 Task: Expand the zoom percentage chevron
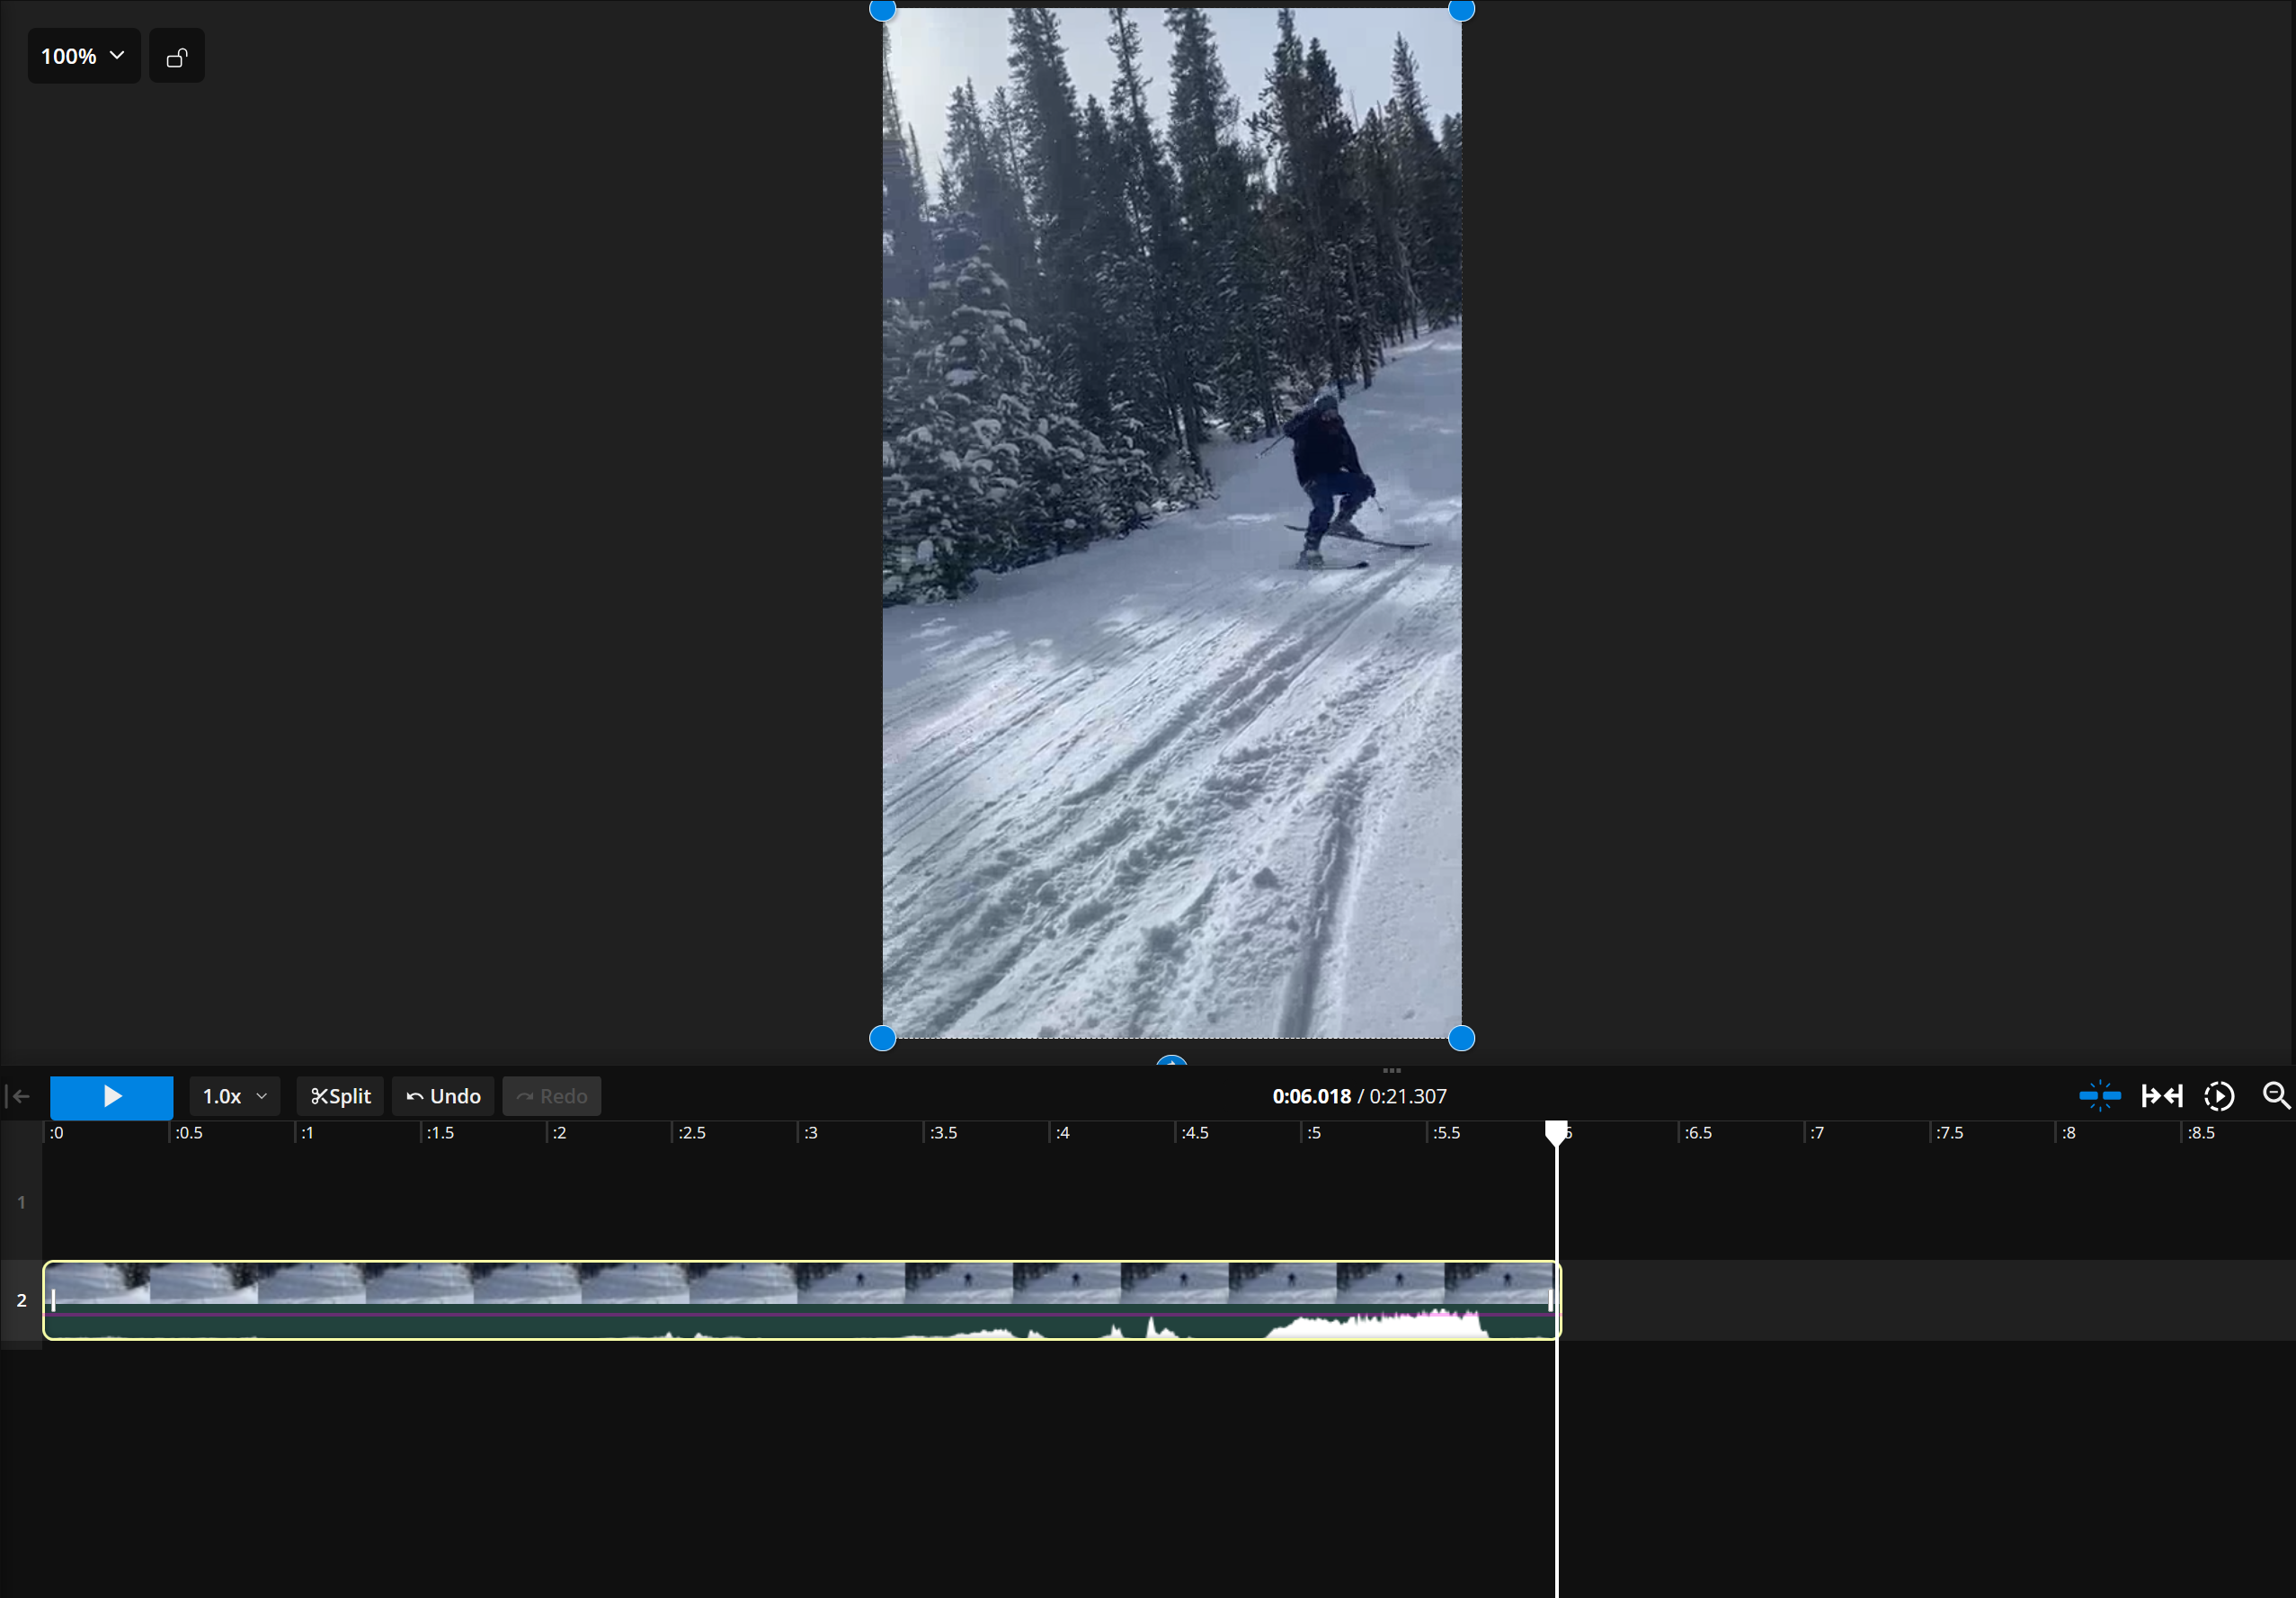(116, 56)
